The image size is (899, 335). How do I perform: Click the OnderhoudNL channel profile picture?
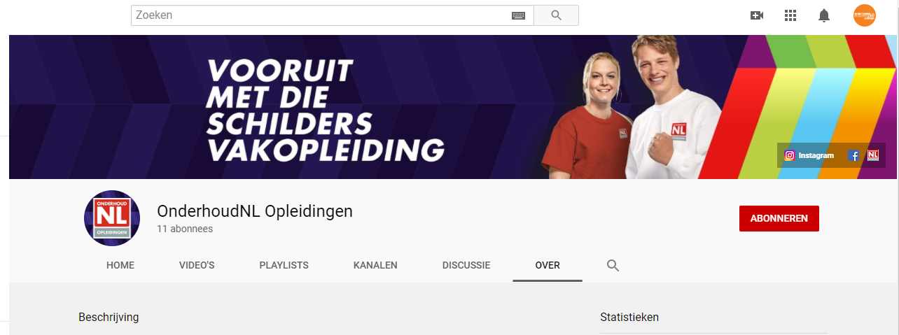[x=112, y=218]
